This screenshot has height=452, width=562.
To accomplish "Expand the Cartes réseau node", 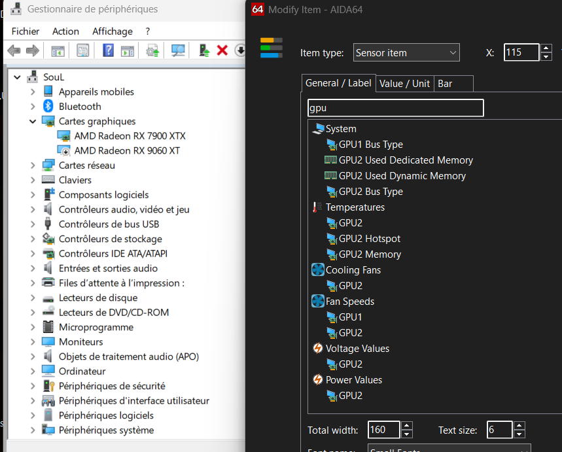I will [x=33, y=165].
